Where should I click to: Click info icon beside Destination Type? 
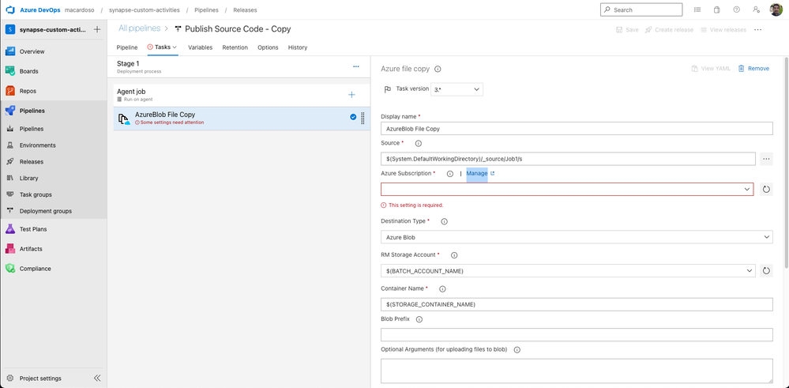pos(445,221)
